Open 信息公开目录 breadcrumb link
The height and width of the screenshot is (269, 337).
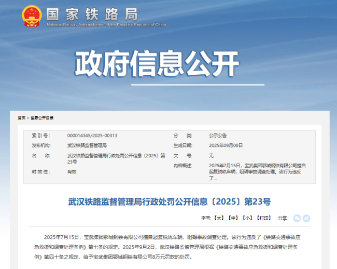42,118
